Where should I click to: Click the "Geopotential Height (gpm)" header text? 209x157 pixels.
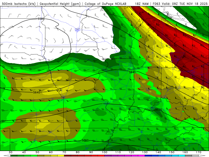(60, 4)
